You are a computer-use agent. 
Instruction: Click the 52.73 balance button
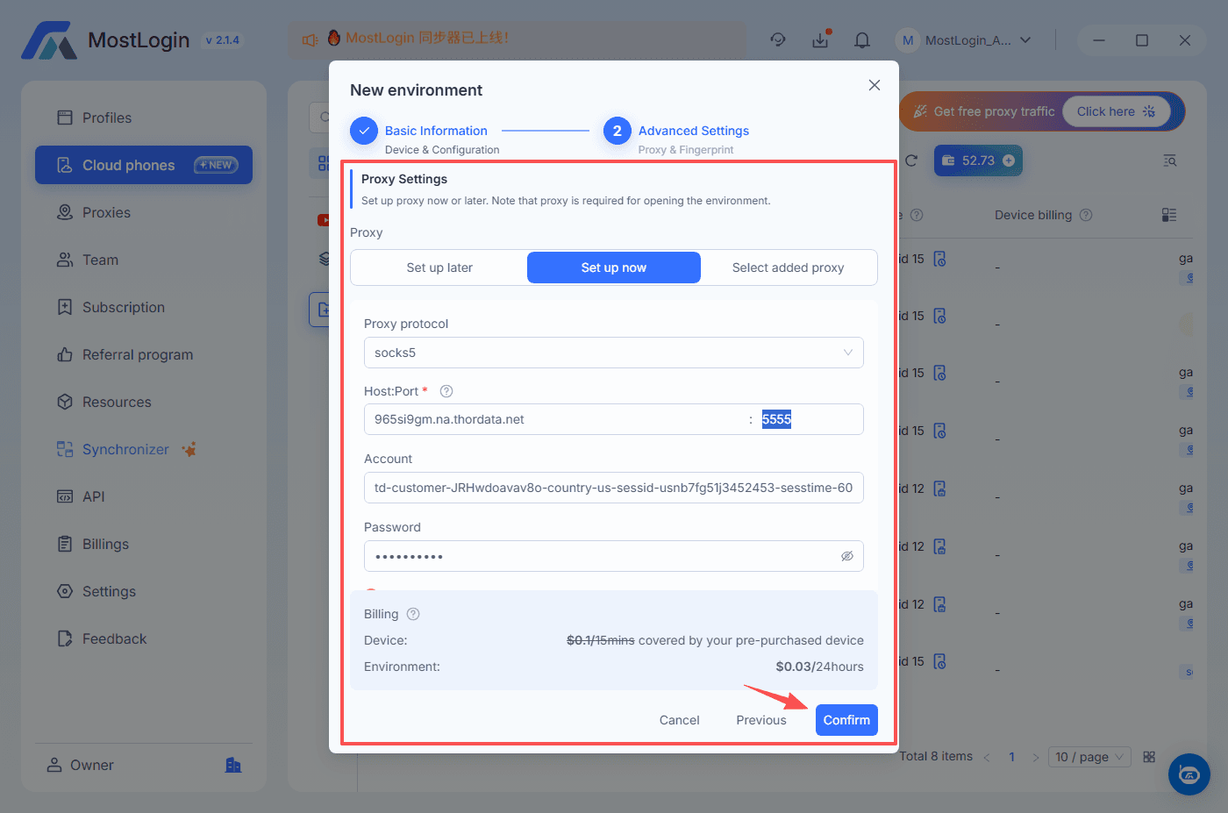[x=978, y=160]
